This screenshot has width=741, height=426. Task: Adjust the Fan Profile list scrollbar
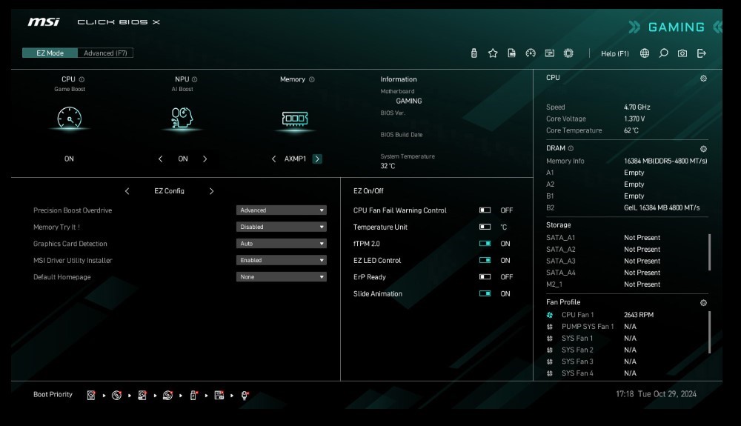click(x=709, y=332)
